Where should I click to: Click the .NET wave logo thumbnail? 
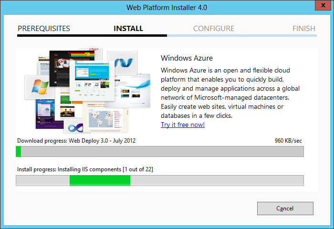[x=122, y=62]
